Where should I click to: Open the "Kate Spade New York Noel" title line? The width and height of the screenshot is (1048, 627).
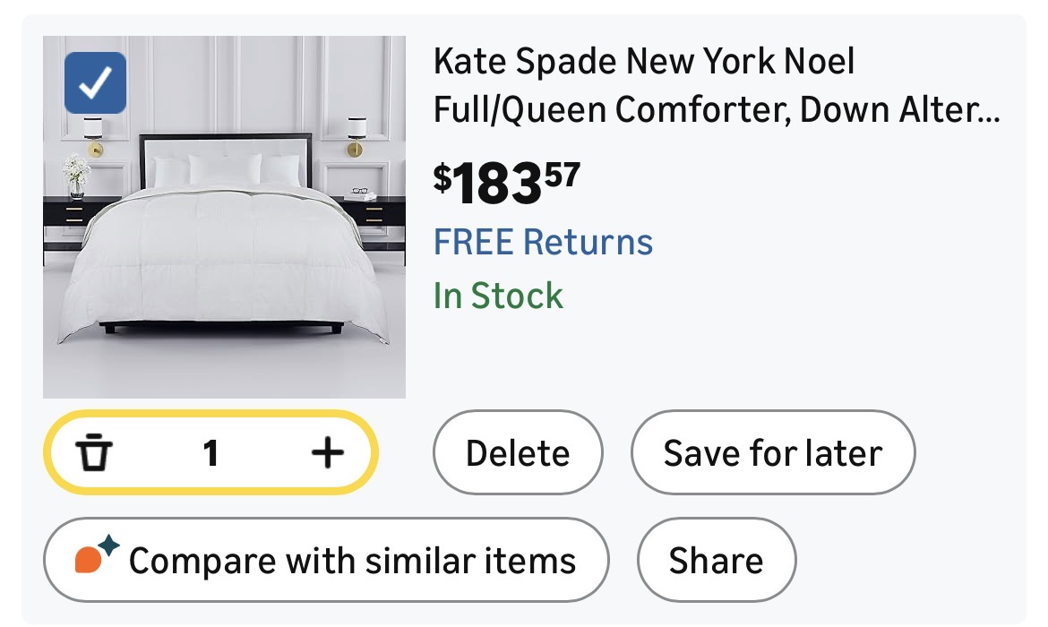pos(644,63)
